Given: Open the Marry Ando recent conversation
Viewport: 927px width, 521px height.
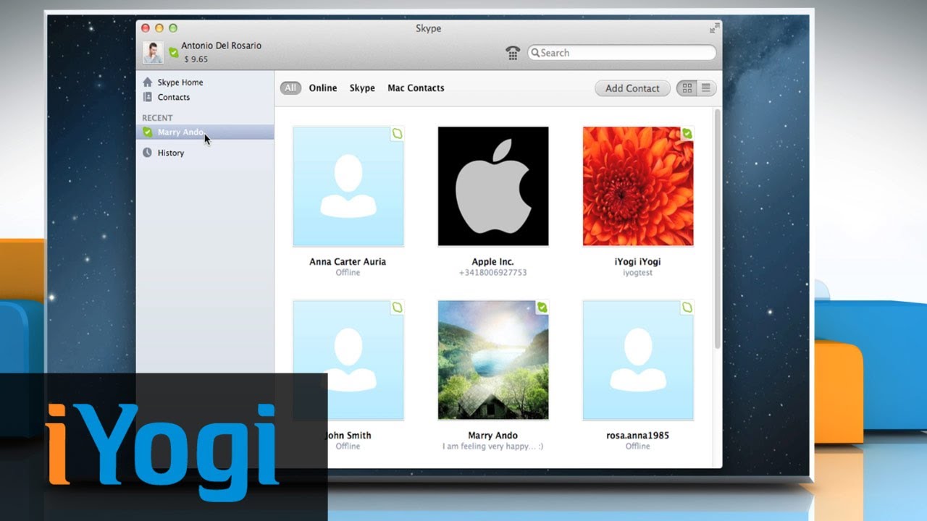Looking at the screenshot, I should click(205, 132).
